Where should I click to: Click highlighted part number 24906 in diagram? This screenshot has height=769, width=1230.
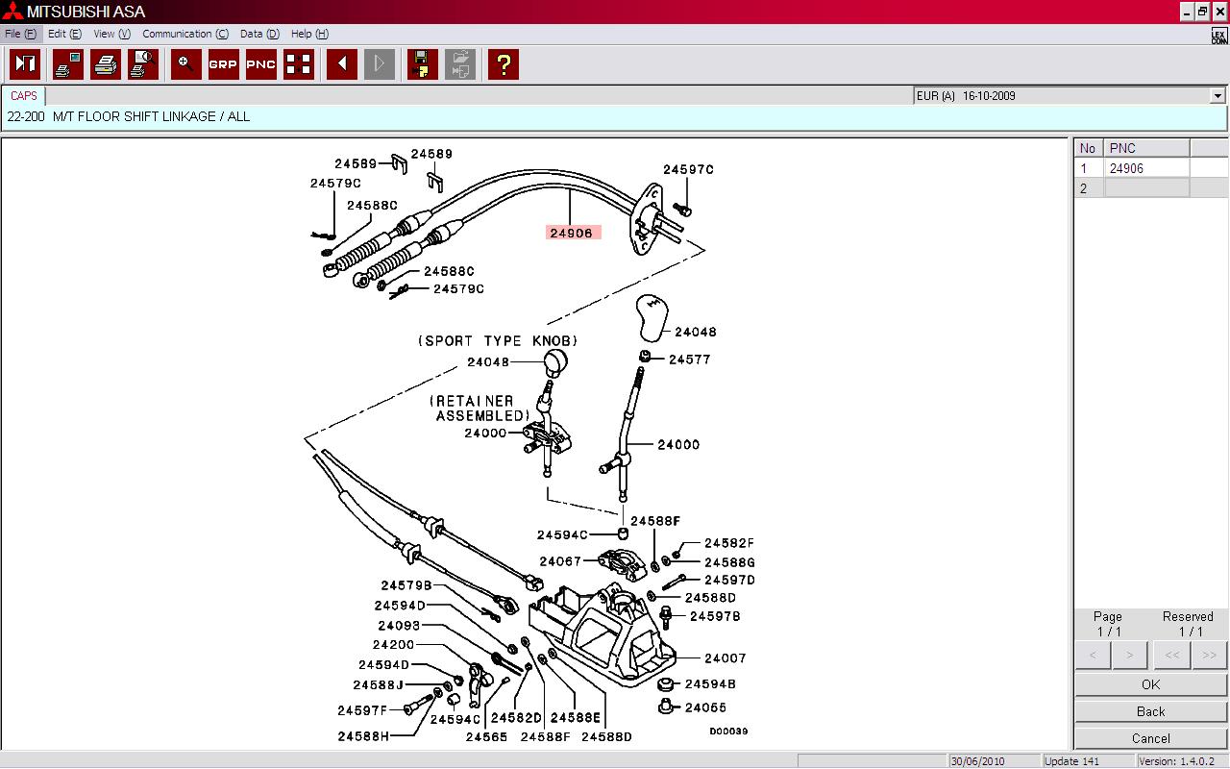(572, 233)
